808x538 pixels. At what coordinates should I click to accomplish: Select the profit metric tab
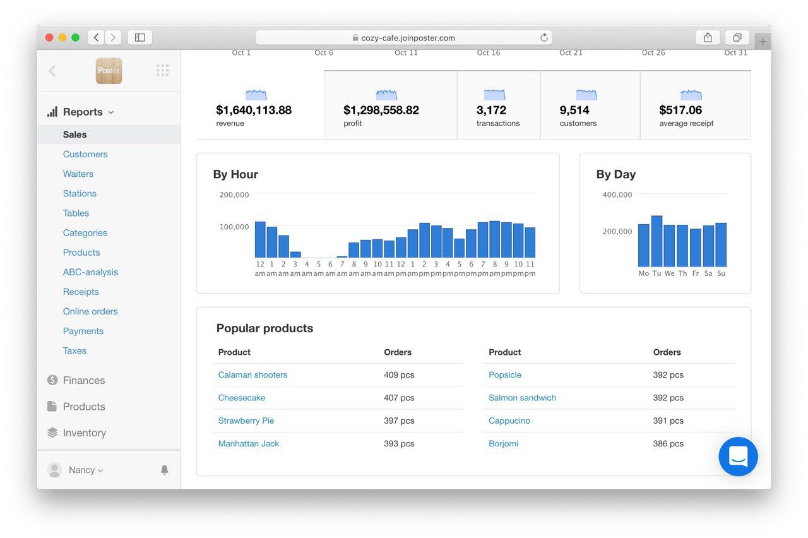(x=390, y=105)
